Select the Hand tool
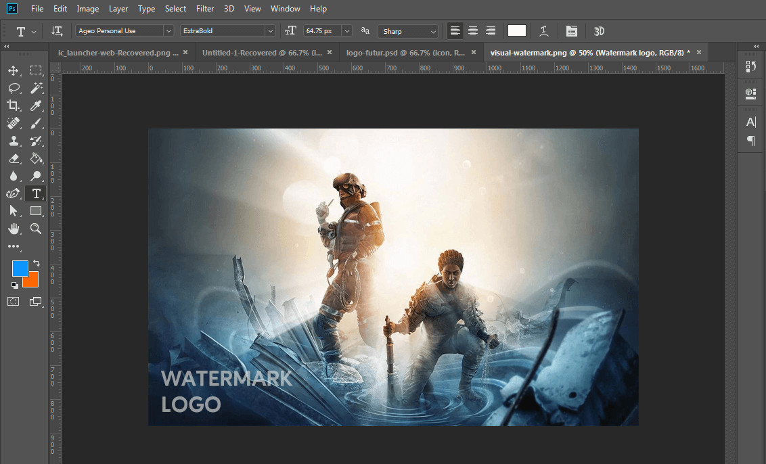766x464 pixels. coord(14,229)
